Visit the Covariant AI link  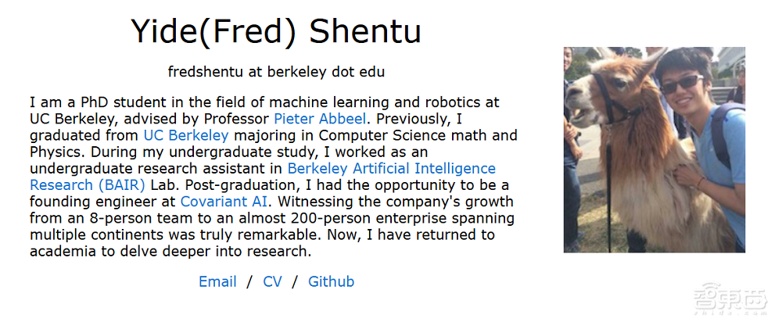pyautogui.click(x=224, y=202)
